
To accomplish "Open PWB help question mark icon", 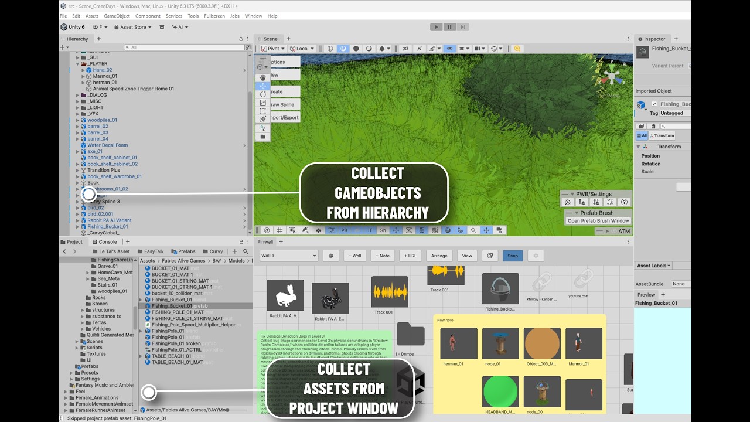I will click(625, 202).
